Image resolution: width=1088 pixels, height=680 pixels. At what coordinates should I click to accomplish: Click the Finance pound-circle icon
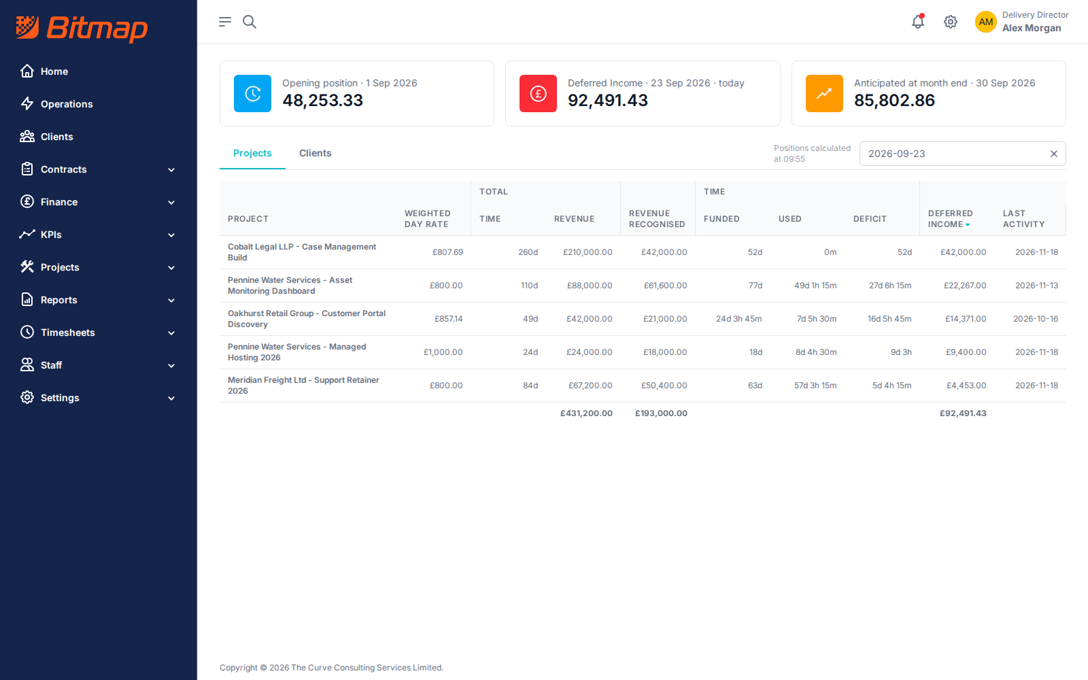coord(27,201)
